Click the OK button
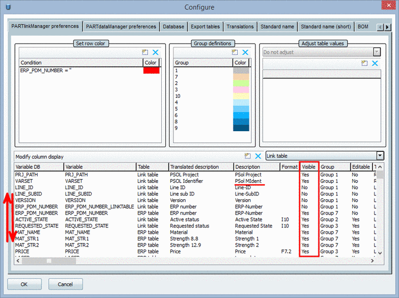This screenshot has height=298, width=399. 24,284
